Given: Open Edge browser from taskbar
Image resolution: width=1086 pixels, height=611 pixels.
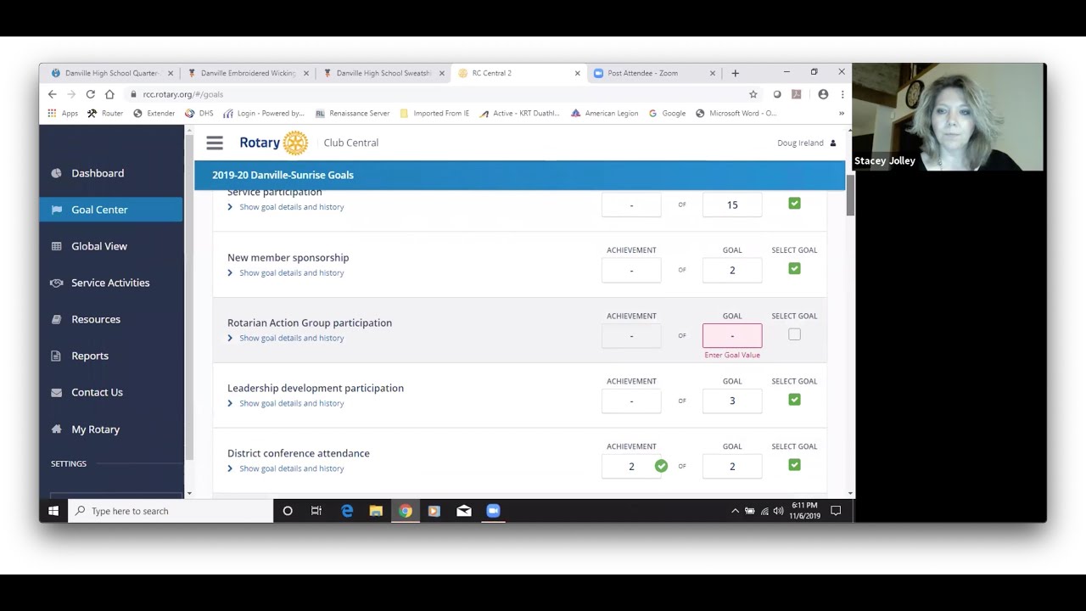Looking at the screenshot, I should (x=347, y=511).
